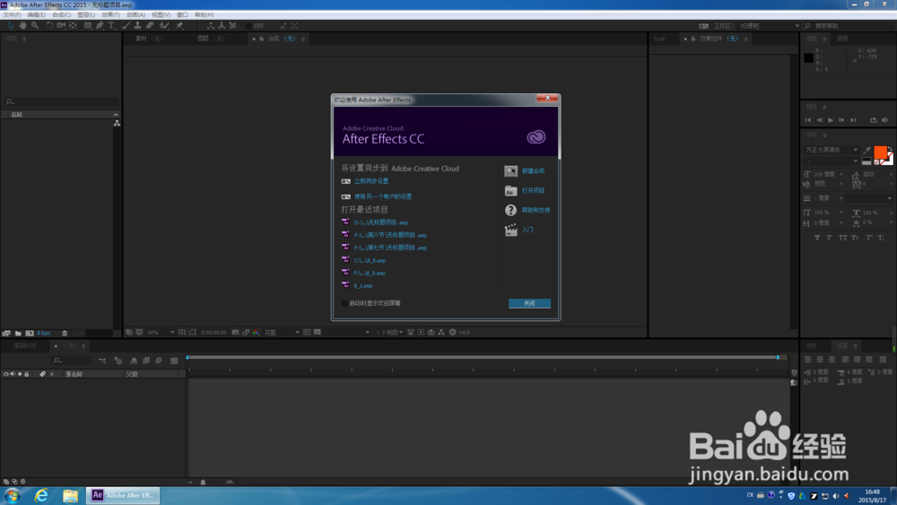Screen dimensions: 897x505
Task: Toggle the video eye column switch in timeline
Action: (x=5, y=374)
